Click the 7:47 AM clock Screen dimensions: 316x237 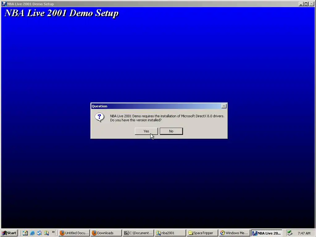point(304,233)
